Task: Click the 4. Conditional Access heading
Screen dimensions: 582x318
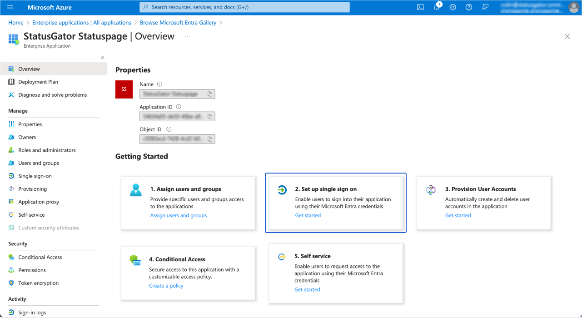Action: click(x=177, y=259)
